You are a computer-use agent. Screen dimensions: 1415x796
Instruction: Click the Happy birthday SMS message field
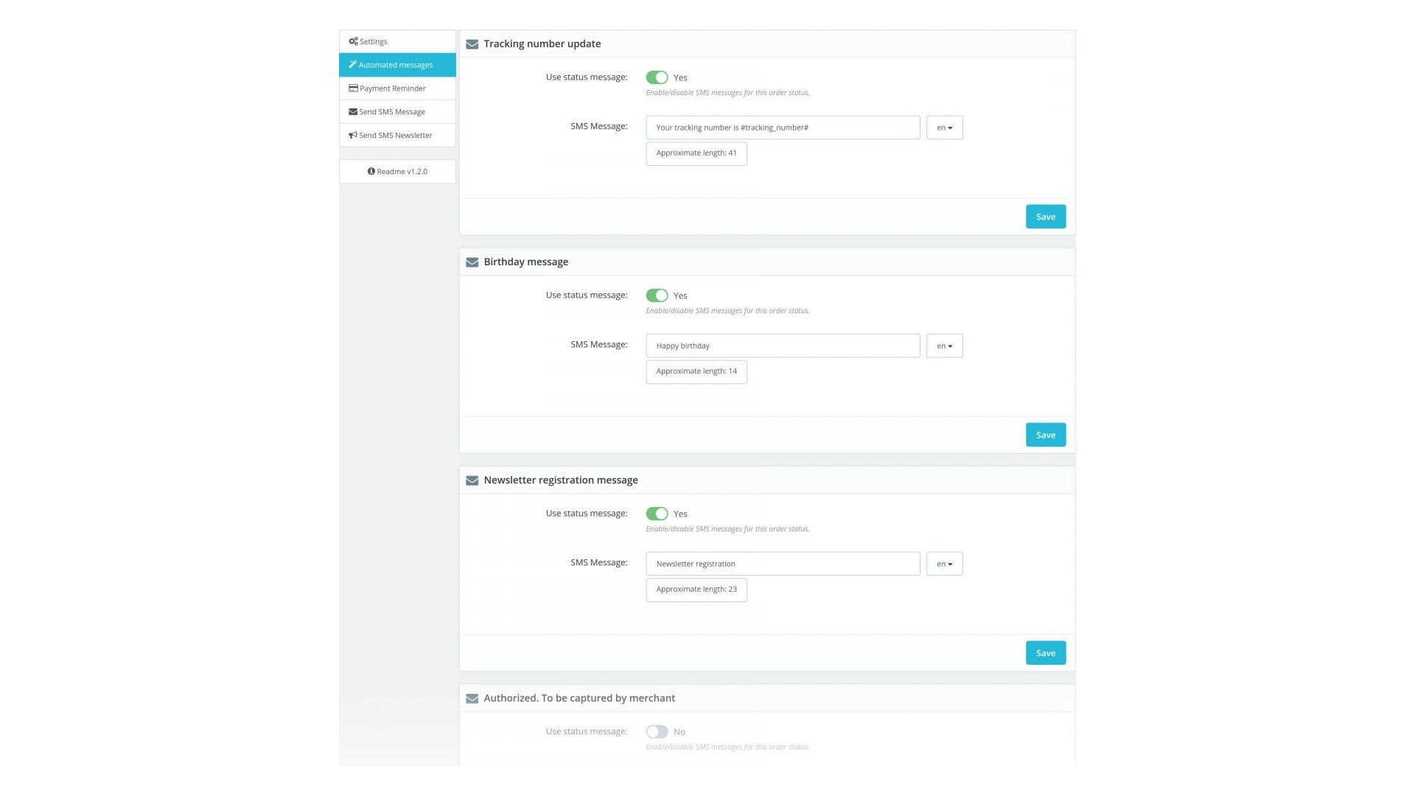click(783, 346)
